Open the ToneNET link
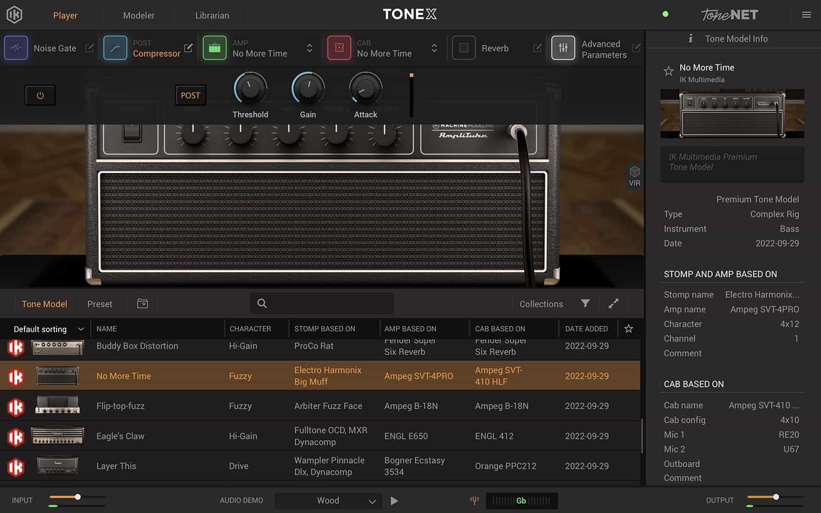This screenshot has width=821, height=513. pyautogui.click(x=729, y=15)
